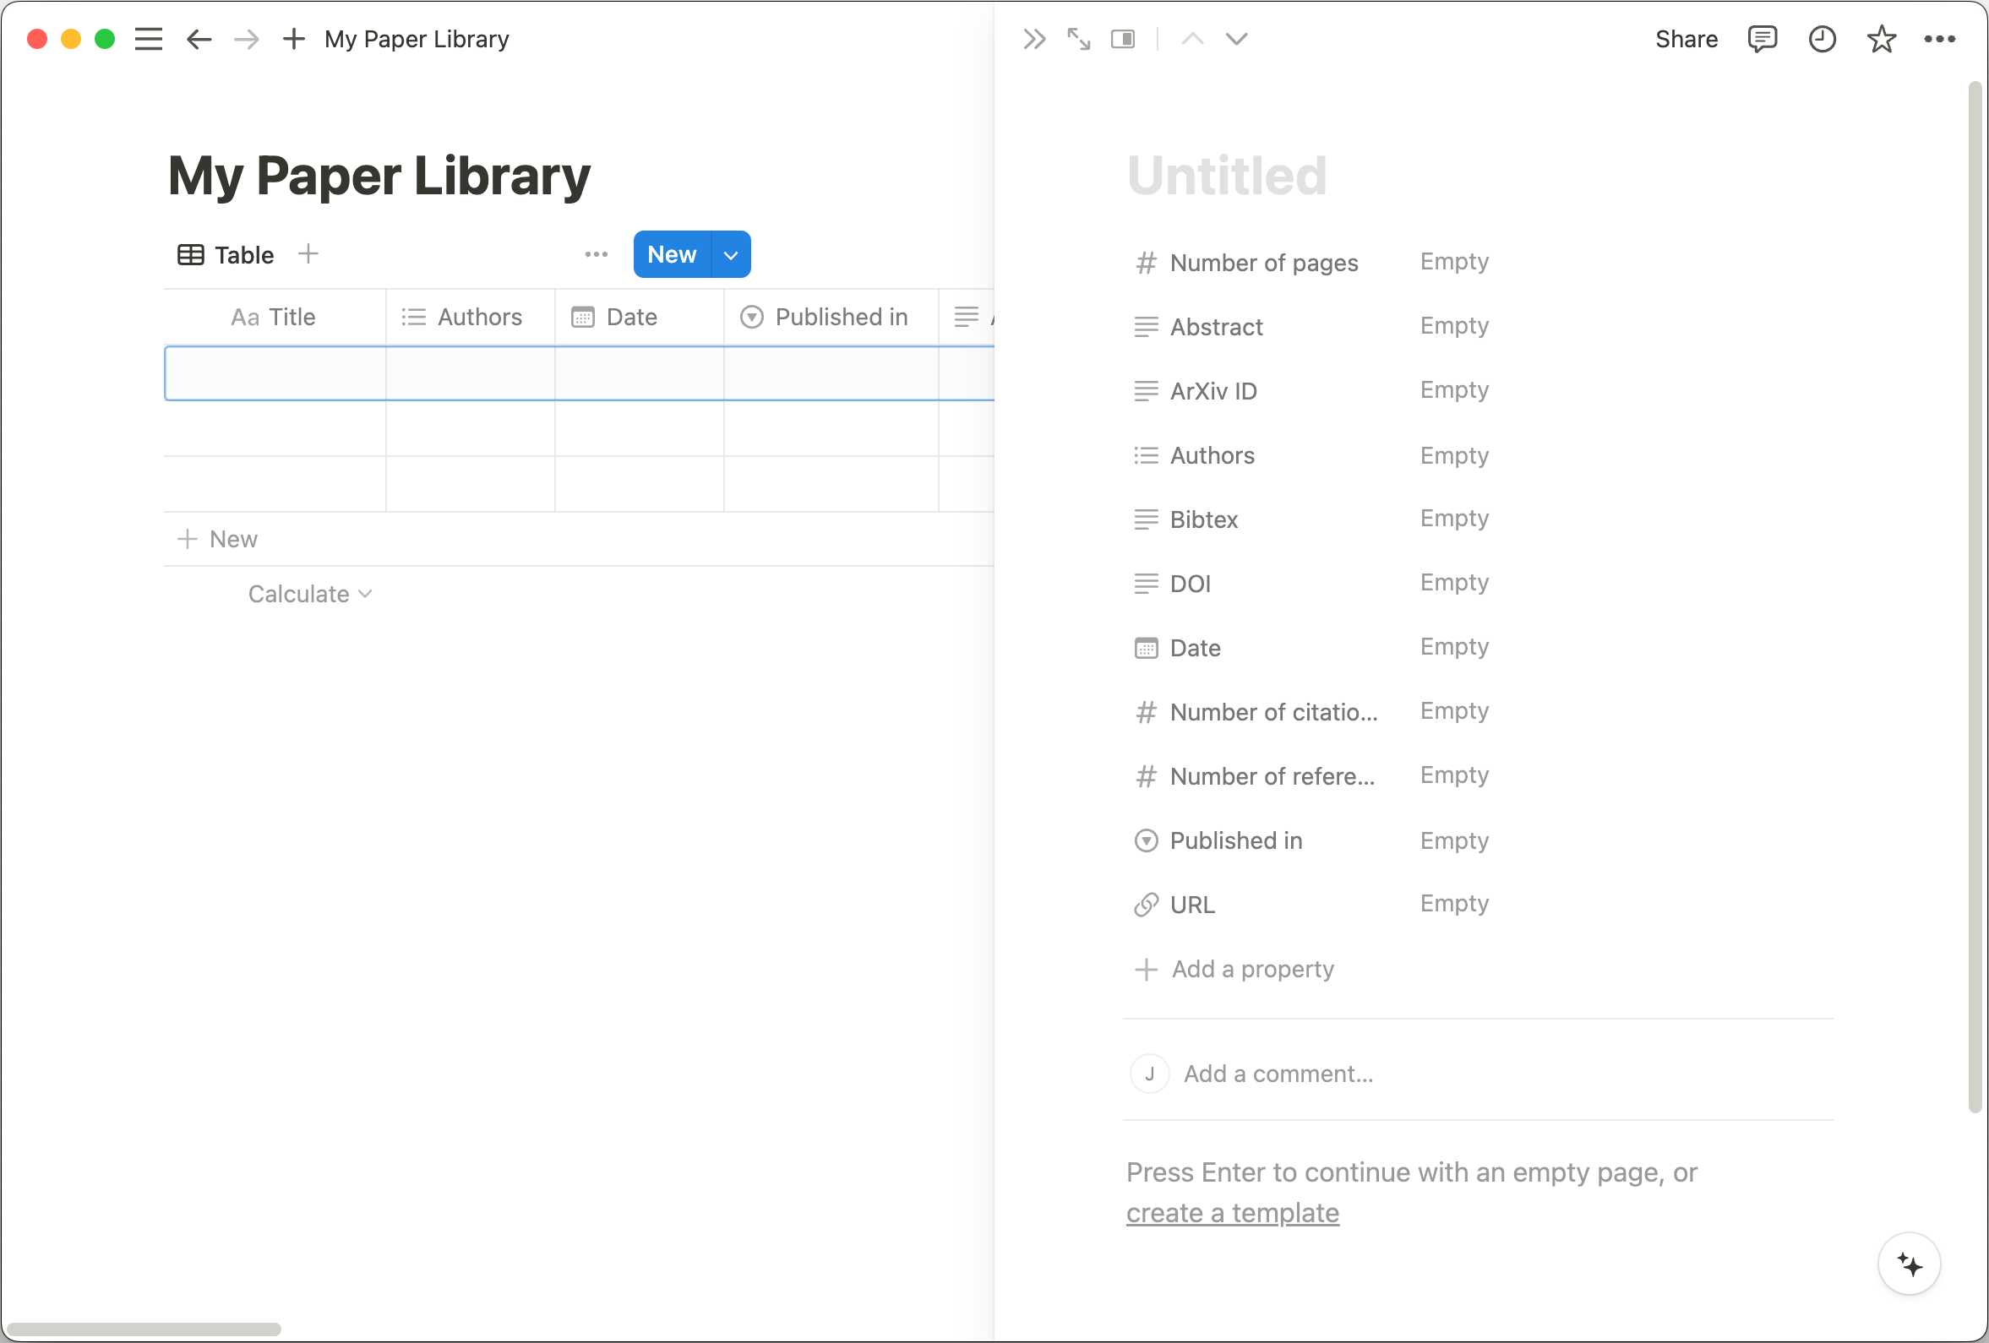Set Empty value for Published in property

1455,841
